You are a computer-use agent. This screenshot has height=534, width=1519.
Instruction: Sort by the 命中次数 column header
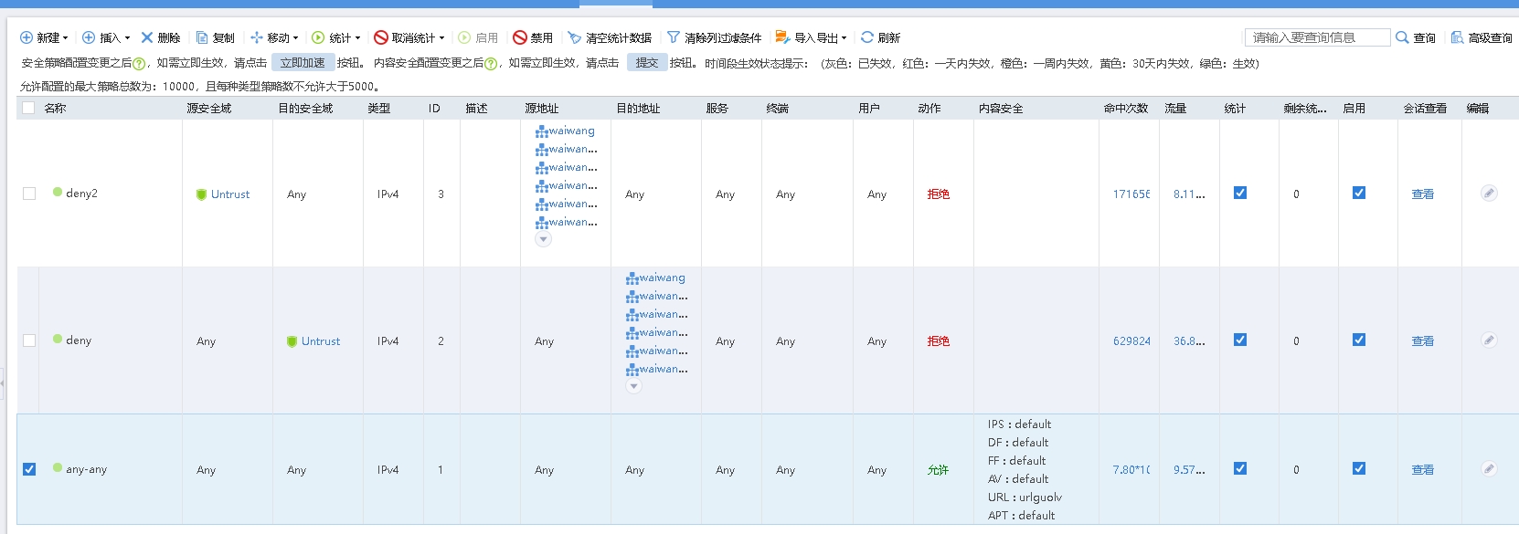click(x=1126, y=108)
